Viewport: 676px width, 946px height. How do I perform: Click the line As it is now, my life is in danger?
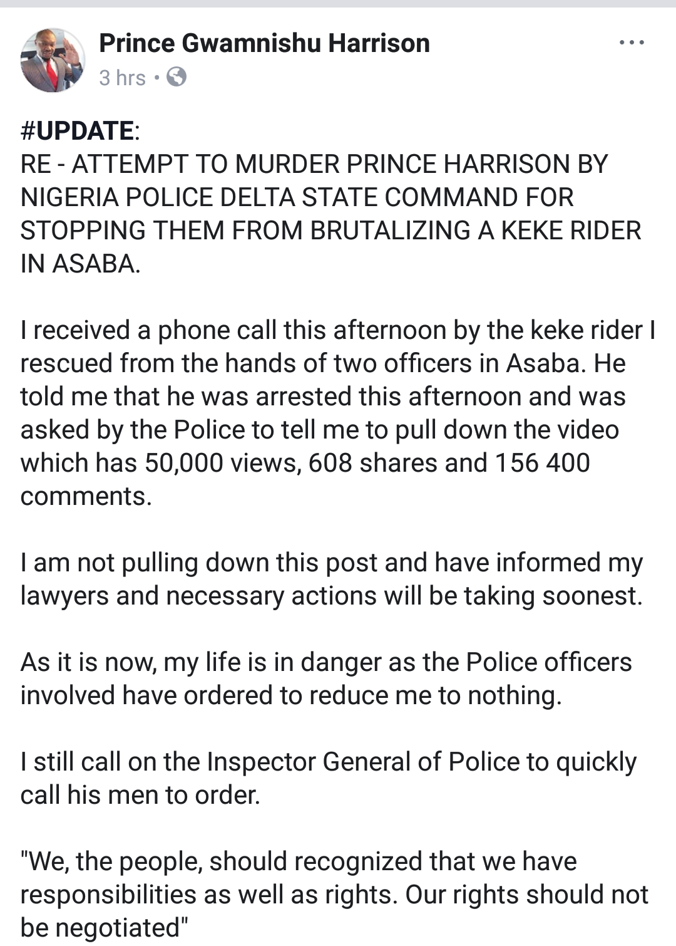[326, 662]
